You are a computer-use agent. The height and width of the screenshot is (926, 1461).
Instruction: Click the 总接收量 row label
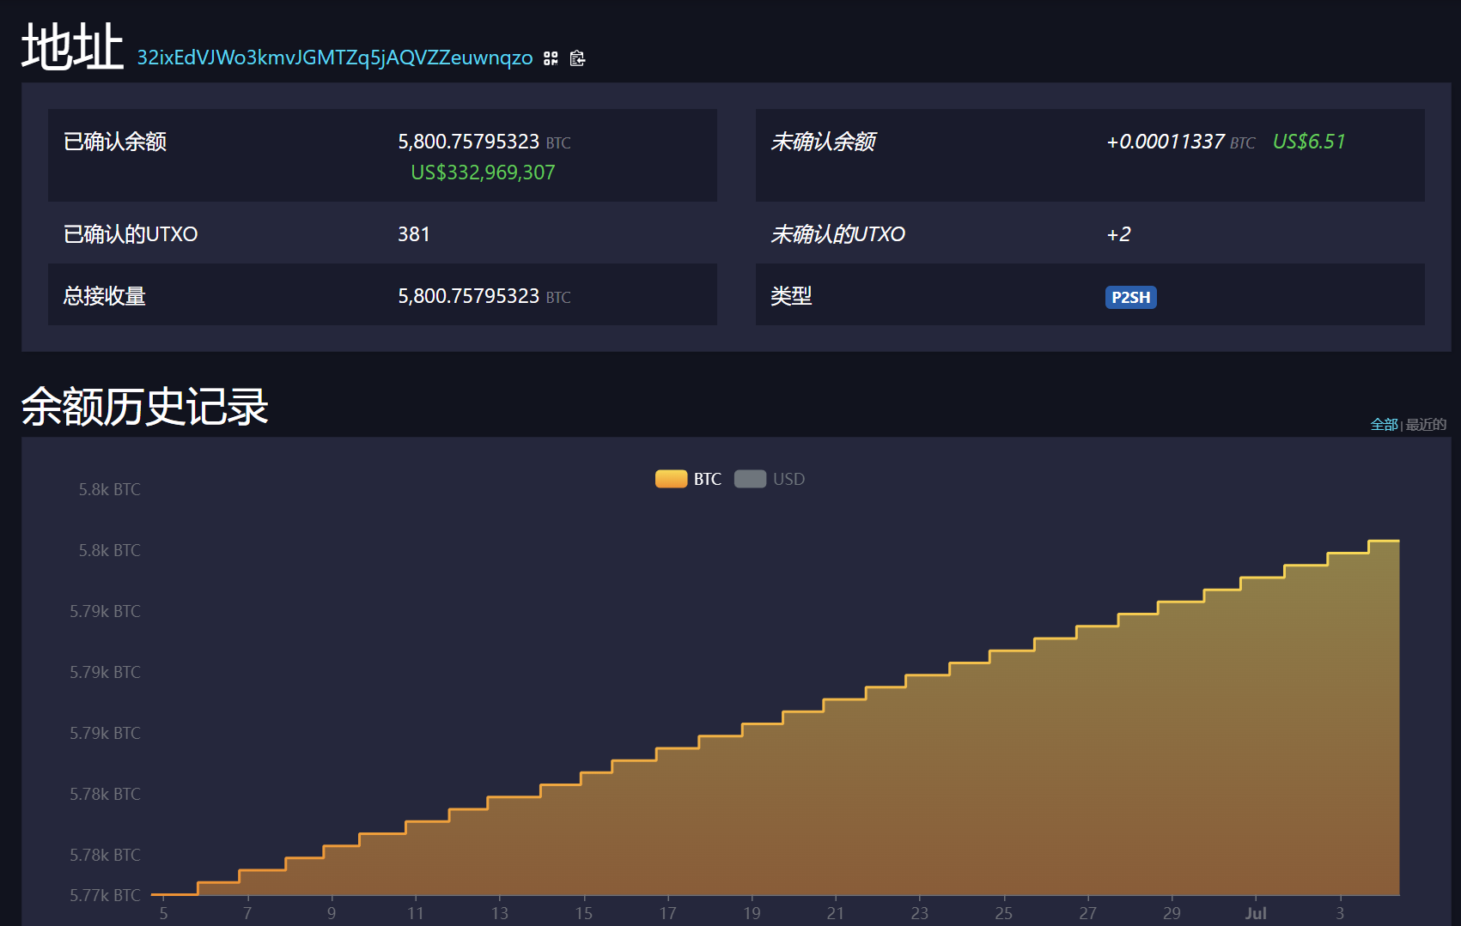click(104, 296)
